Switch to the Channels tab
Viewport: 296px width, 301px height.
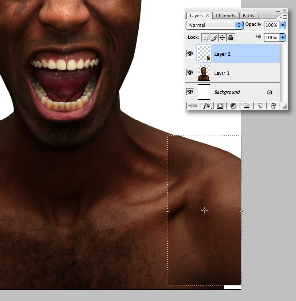pyautogui.click(x=225, y=16)
